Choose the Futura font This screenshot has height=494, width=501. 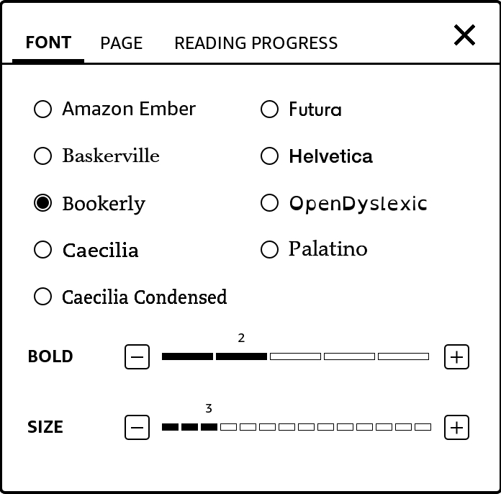pyautogui.click(x=269, y=109)
